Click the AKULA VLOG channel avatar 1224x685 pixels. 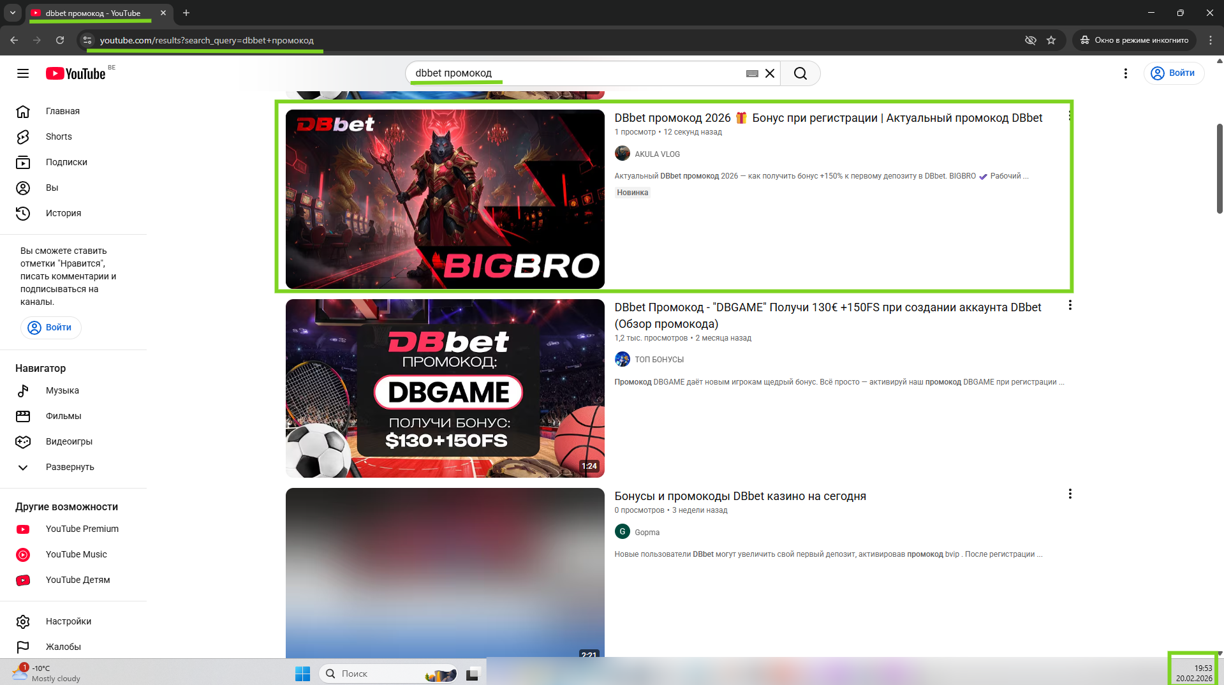click(623, 154)
